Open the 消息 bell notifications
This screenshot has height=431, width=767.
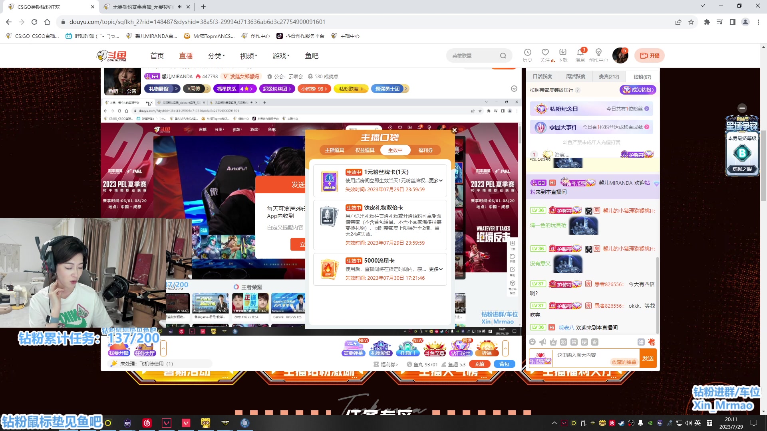click(580, 55)
